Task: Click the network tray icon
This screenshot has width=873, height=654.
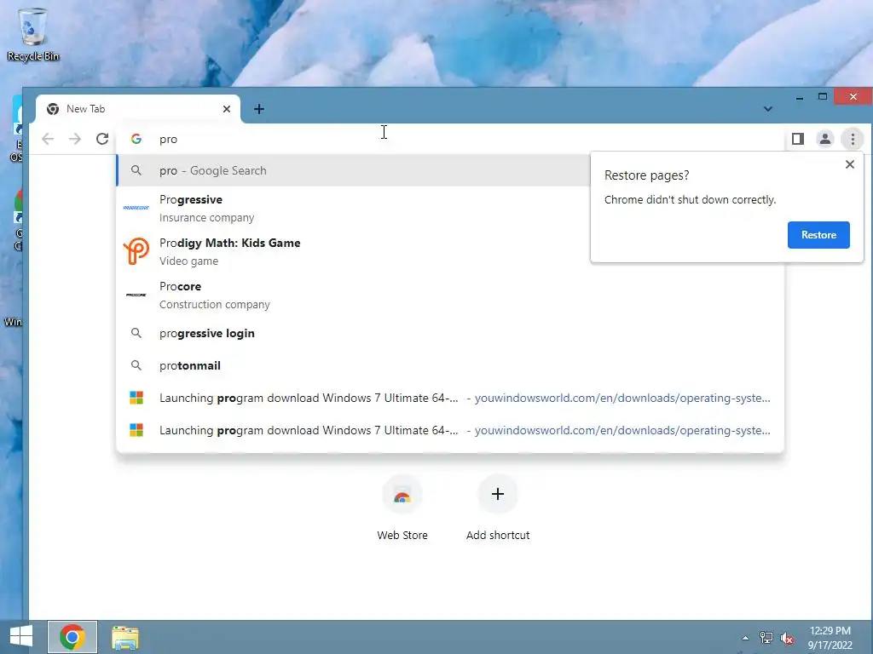Action: 766,638
